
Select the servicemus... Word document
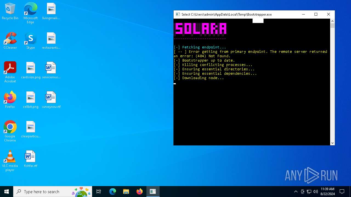(x=51, y=70)
